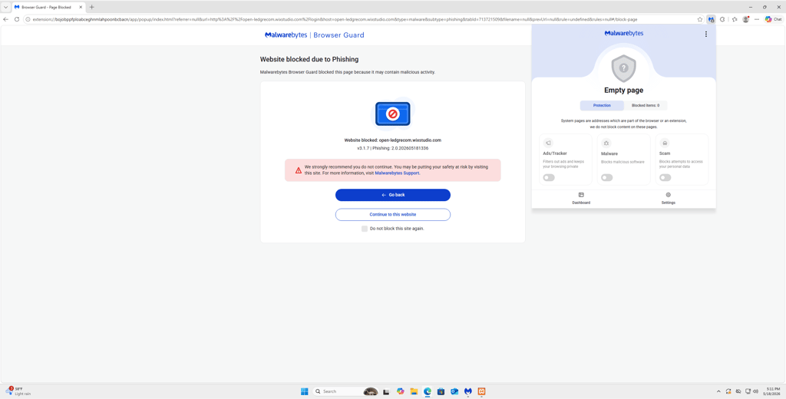786x399 pixels.
Task: Open the clock showing 5:11 PM
Action: pyautogui.click(x=770, y=391)
